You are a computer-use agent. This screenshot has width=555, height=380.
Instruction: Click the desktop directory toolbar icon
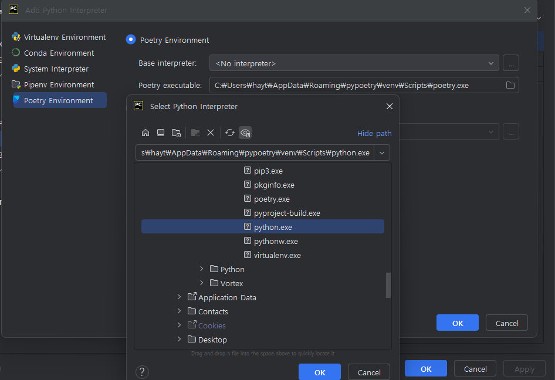click(161, 133)
